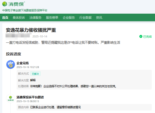Click the 投诉进度 section heading
Screen dimensions: 155x113
(x=13, y=54)
